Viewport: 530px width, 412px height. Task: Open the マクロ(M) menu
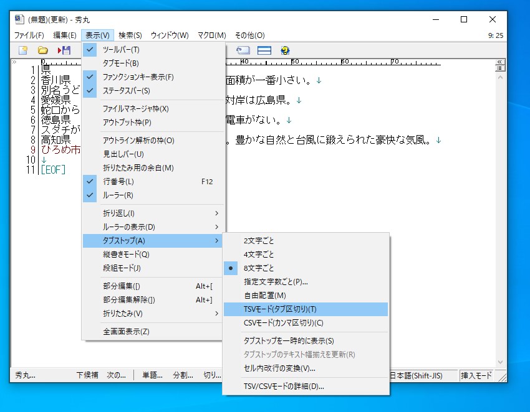[x=211, y=35]
